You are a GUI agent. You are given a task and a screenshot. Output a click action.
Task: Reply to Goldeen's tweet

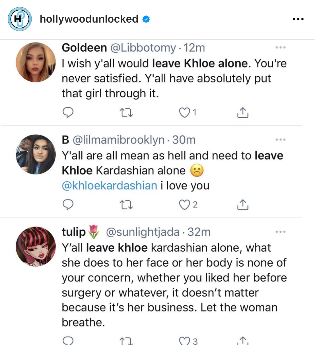(x=68, y=112)
